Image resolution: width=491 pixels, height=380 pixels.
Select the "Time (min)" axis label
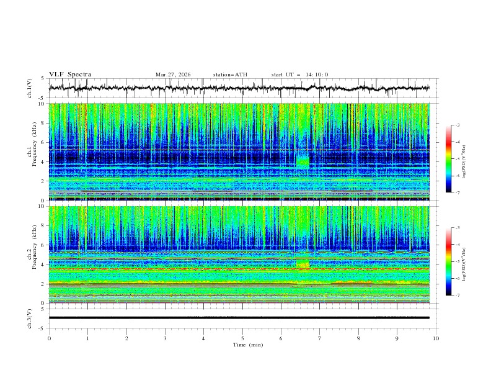(248, 345)
